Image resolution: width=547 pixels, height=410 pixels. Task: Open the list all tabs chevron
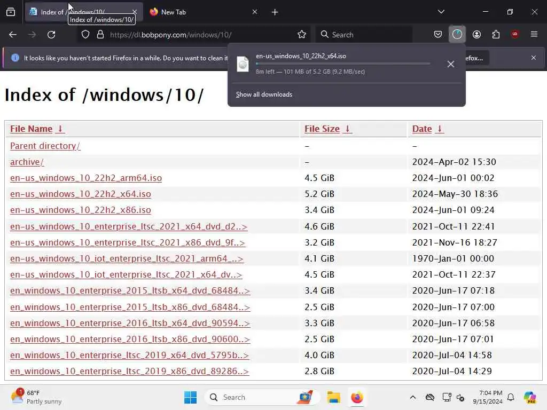click(x=441, y=12)
